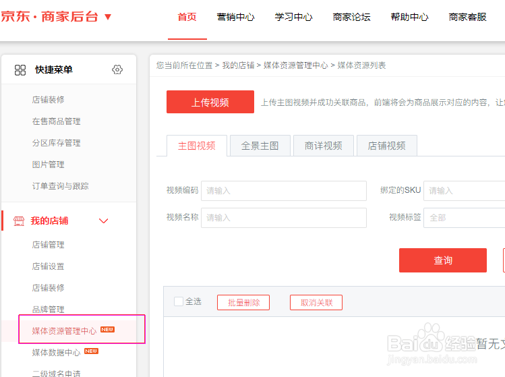Screen dimensions: 505x377
Task: Open 学习中心 in top navigation
Action: 293,17
